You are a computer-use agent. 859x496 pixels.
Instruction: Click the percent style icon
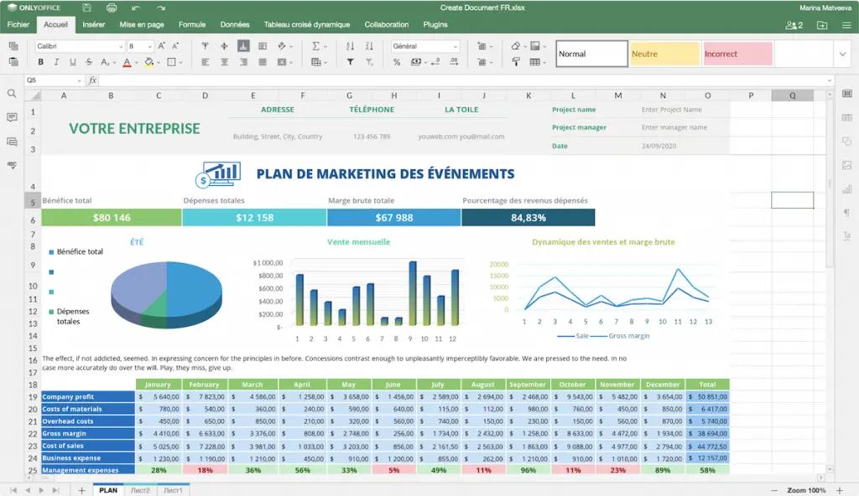398,62
